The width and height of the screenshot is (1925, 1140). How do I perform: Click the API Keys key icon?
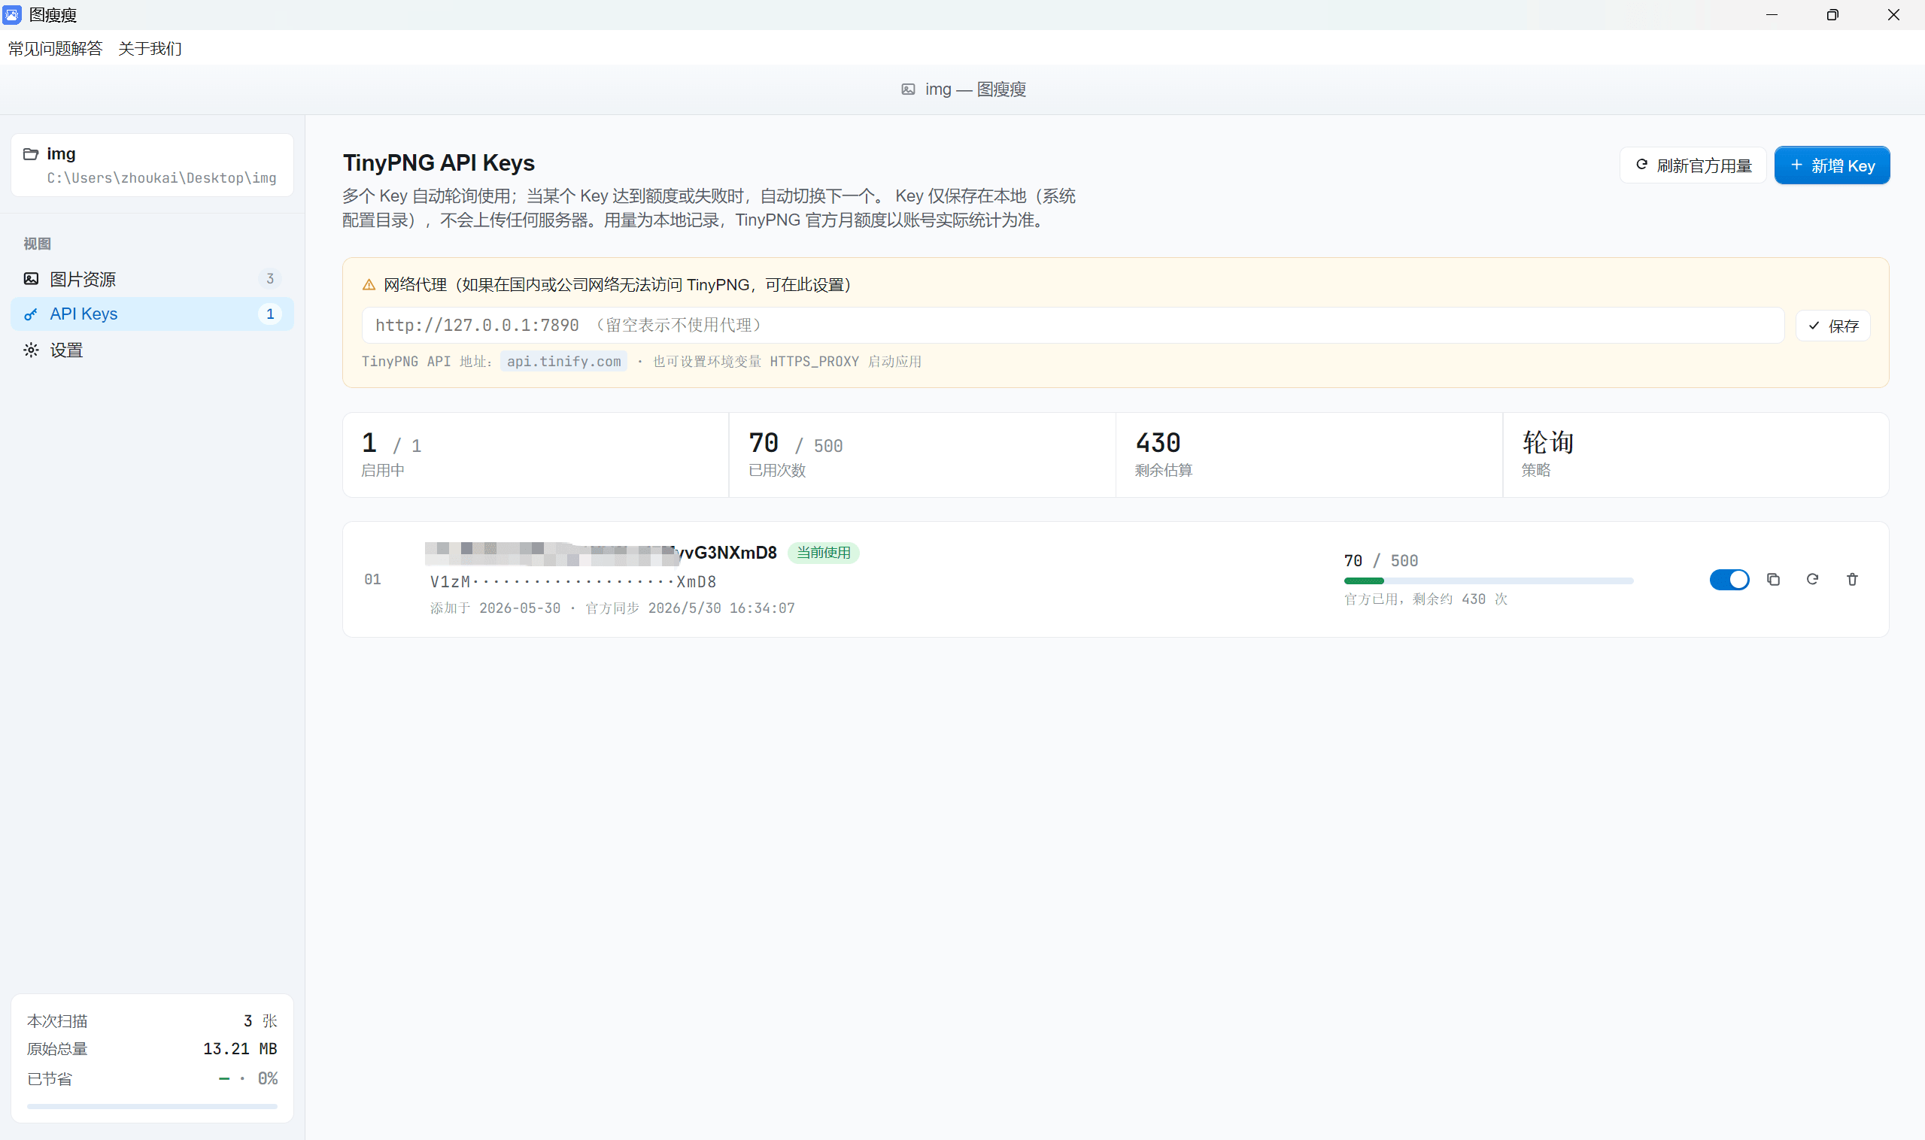(x=31, y=314)
